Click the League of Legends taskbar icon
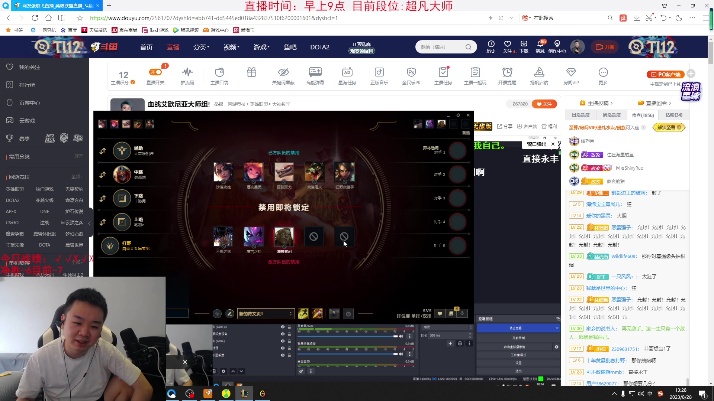The image size is (714, 401). (x=244, y=394)
